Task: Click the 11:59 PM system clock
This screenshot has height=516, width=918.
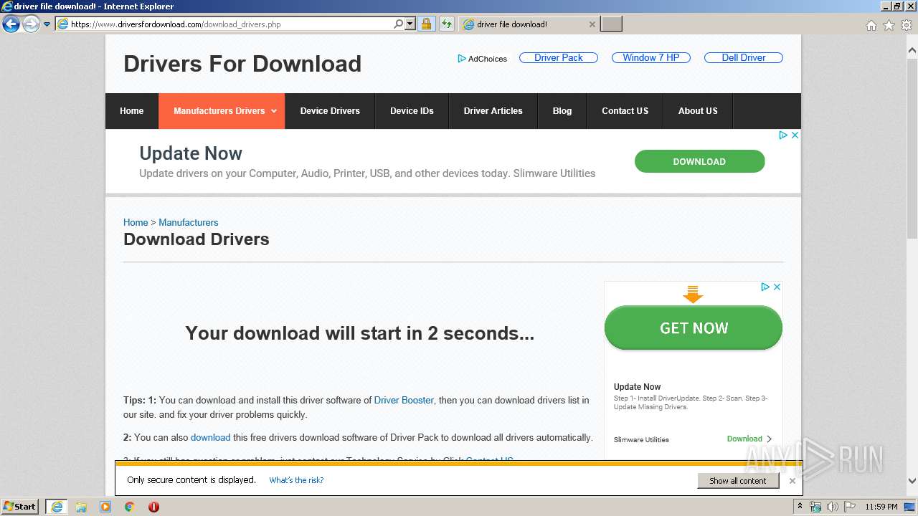Action: [881, 507]
